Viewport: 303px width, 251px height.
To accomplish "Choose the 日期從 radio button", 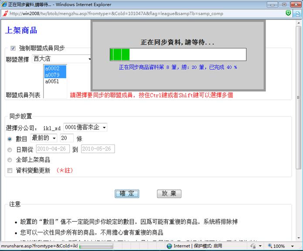I will click(x=10, y=149).
